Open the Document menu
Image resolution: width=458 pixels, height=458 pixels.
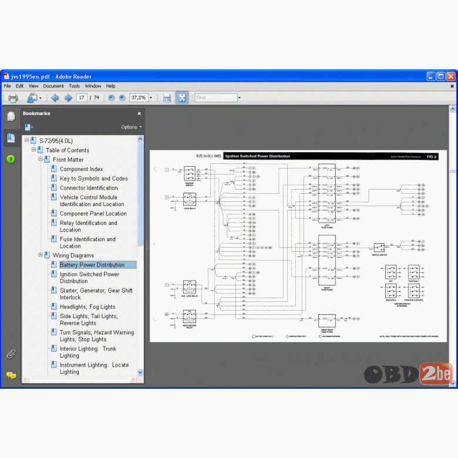(x=53, y=86)
